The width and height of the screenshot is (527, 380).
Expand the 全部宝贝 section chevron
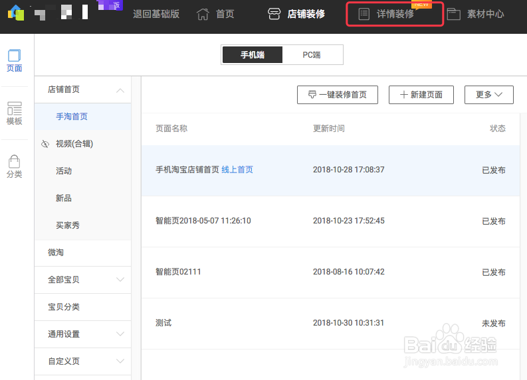point(120,279)
